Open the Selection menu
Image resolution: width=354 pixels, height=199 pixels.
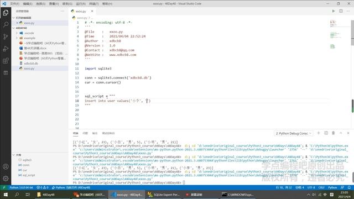click(x=40, y=4)
